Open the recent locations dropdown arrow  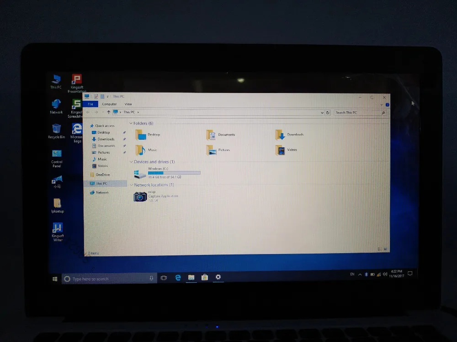tap(103, 112)
